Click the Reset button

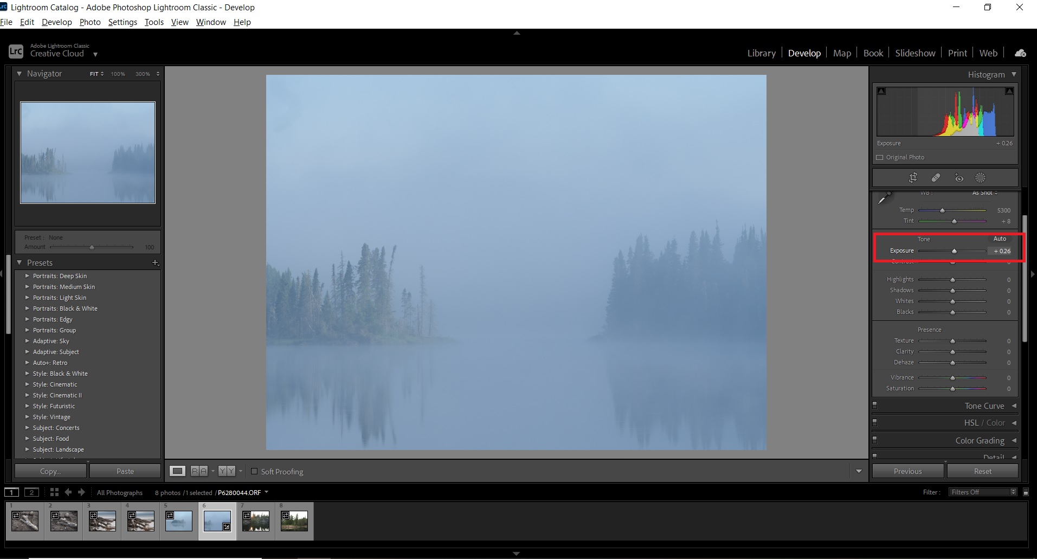tap(983, 471)
